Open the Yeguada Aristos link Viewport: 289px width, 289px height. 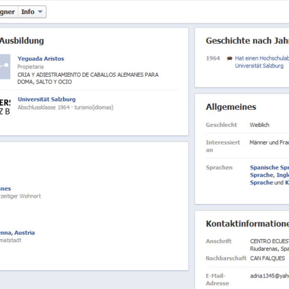point(41,59)
